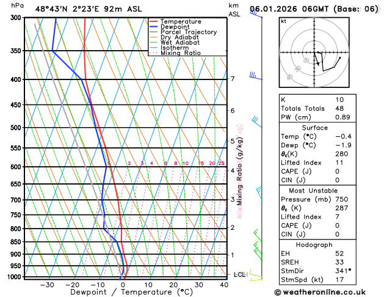Click the 'Mixing Ratio (g/kg)' vertical axis title
Image resolution: width=384 pixels, height=297 pixels.
(x=240, y=171)
